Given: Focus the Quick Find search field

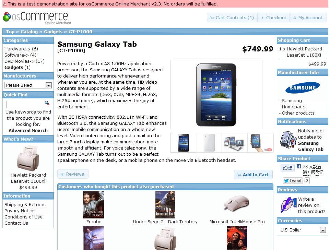Looking at the screenshot, I should coord(25,104).
